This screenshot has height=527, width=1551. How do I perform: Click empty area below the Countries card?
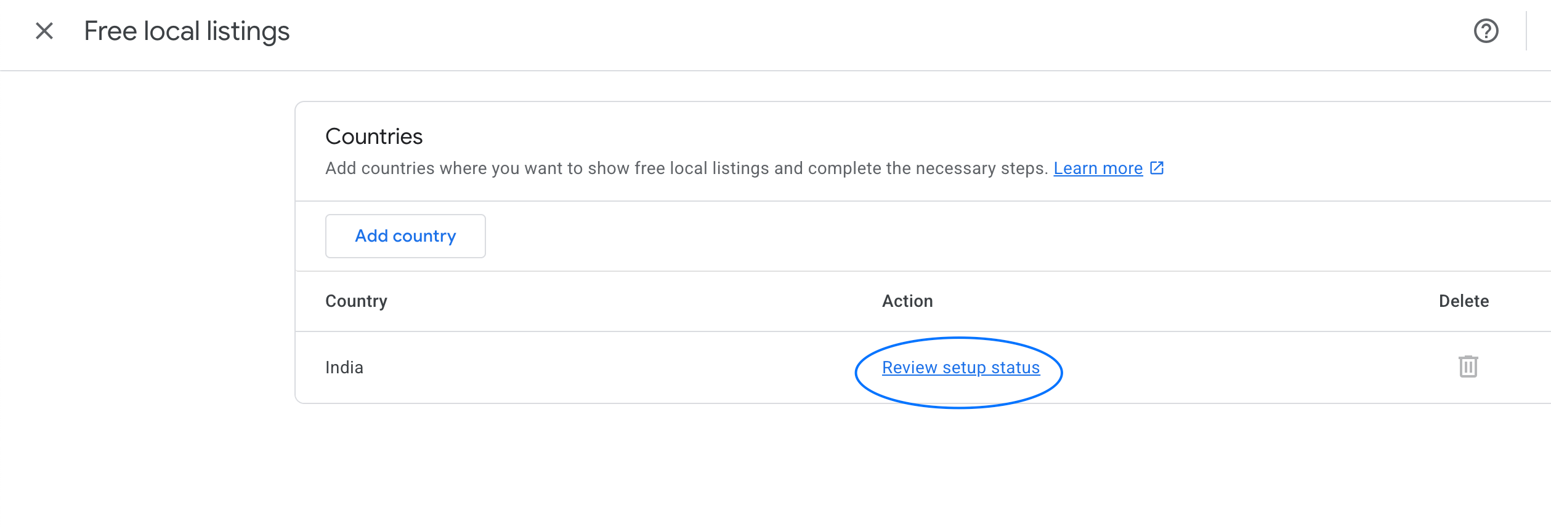[862, 467]
